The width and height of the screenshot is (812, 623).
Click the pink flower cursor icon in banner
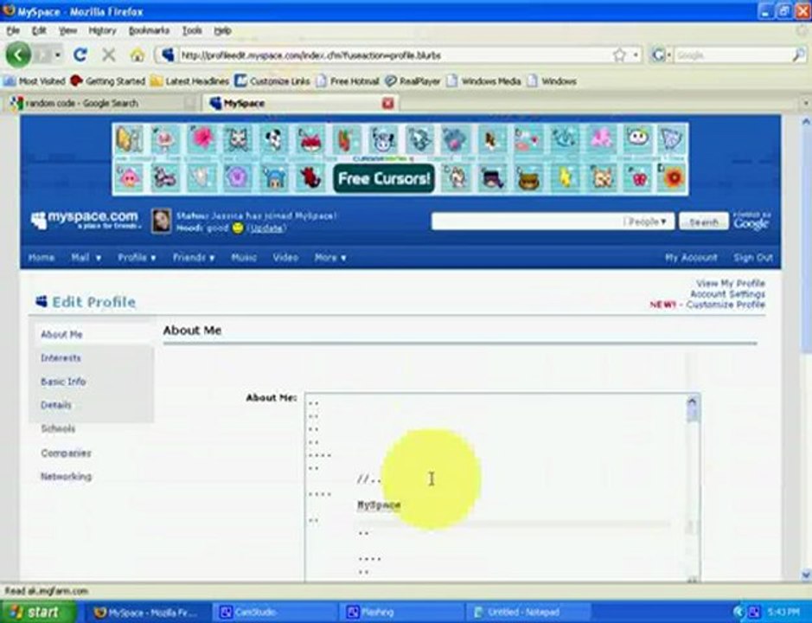[202, 139]
